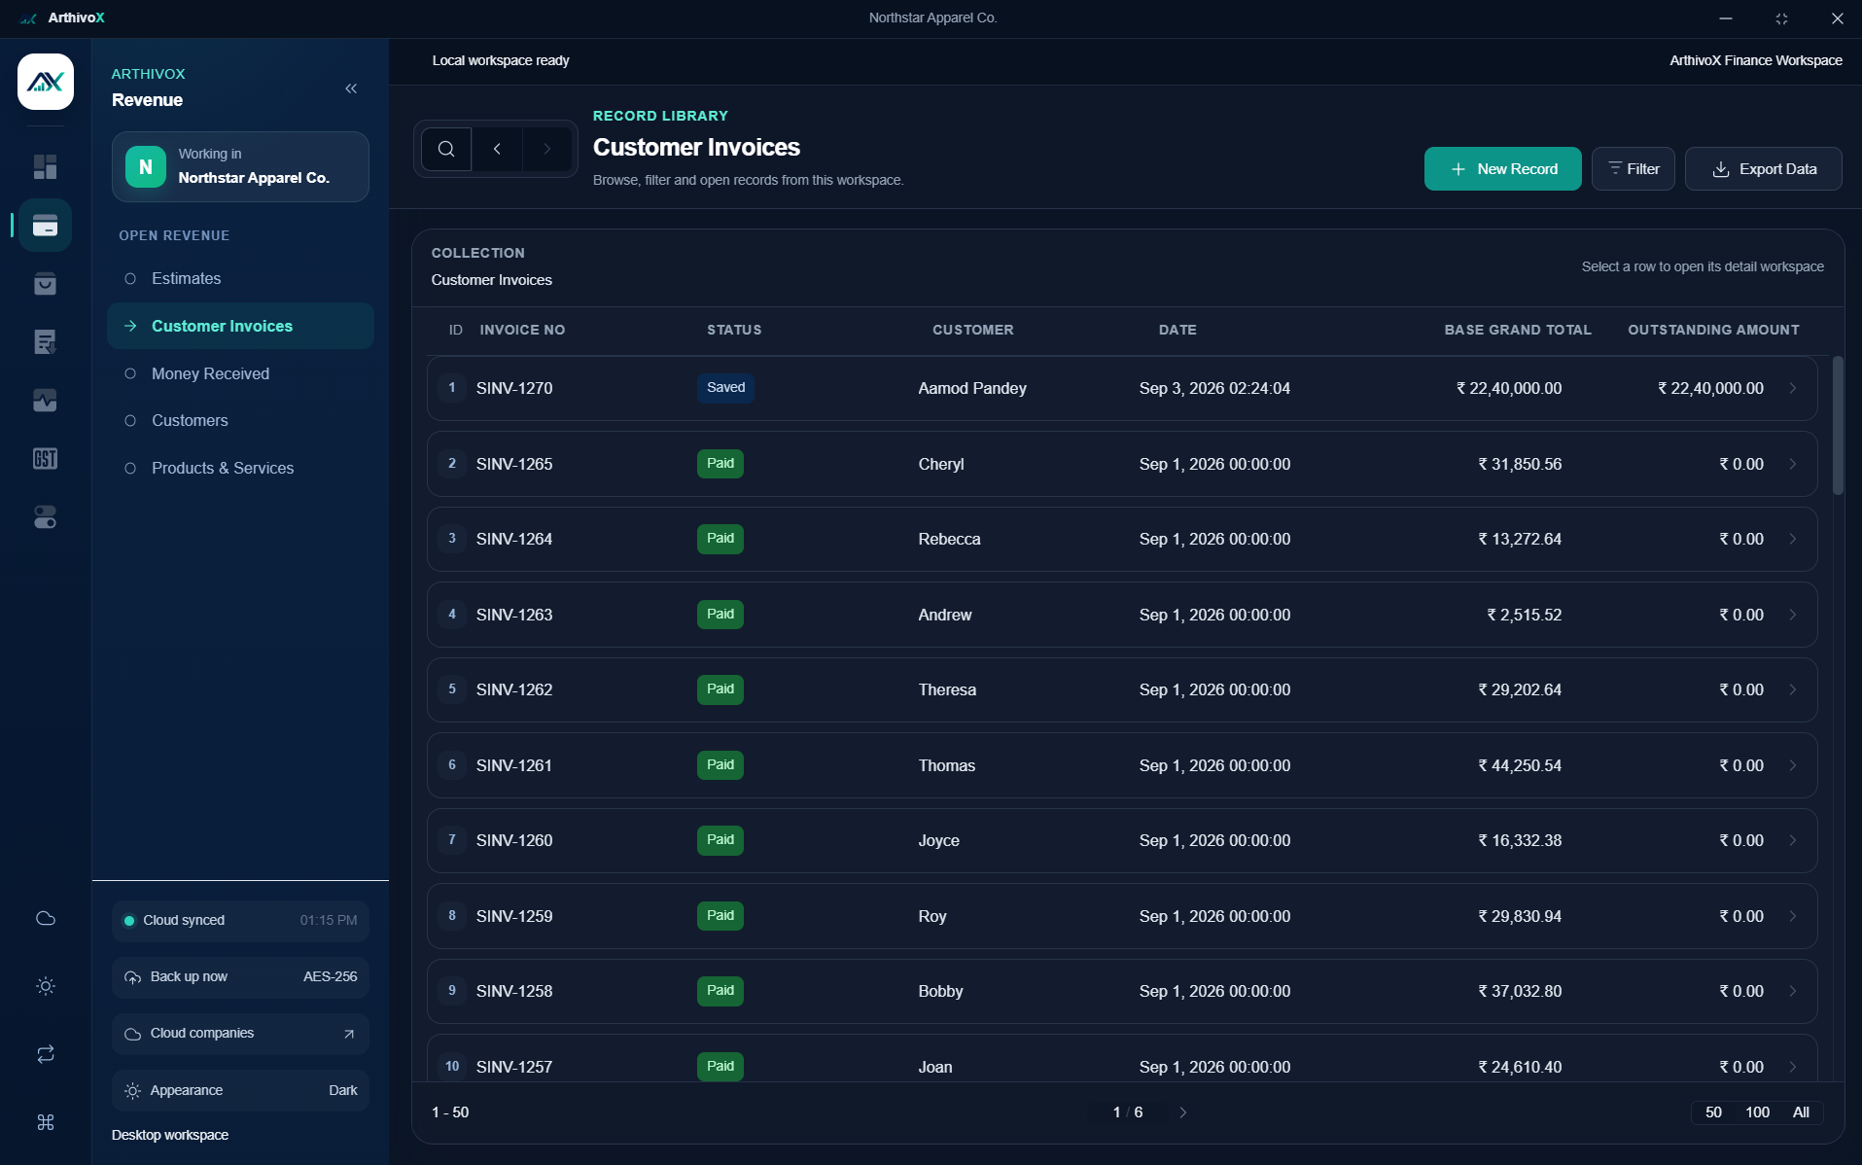1862x1165 pixels.
Task: Open Estimates in the sidebar
Action: pyautogui.click(x=240, y=278)
